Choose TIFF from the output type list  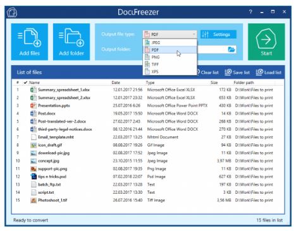coord(170,64)
